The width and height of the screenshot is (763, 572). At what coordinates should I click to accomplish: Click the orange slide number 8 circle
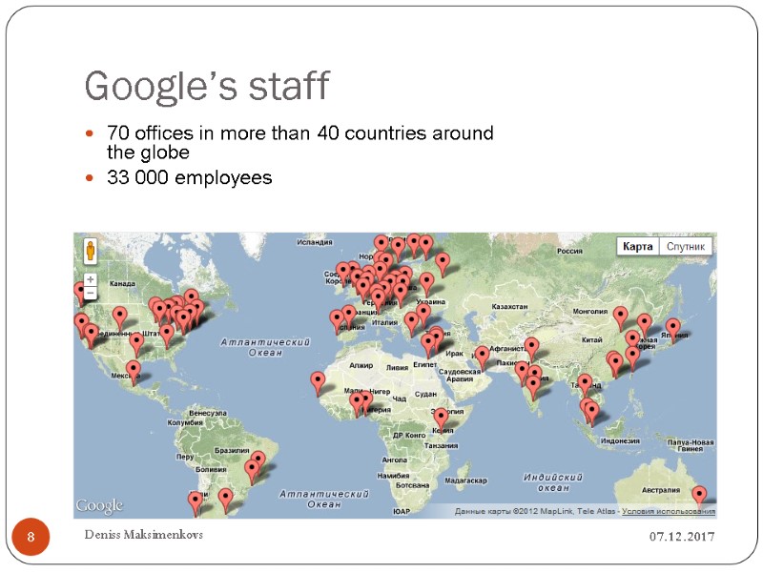(x=31, y=537)
